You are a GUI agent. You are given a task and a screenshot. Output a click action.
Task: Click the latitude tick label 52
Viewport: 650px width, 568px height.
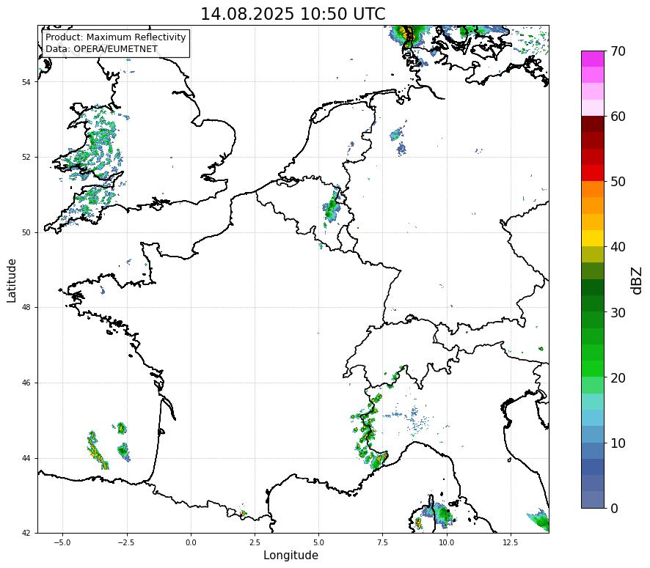pos(26,158)
